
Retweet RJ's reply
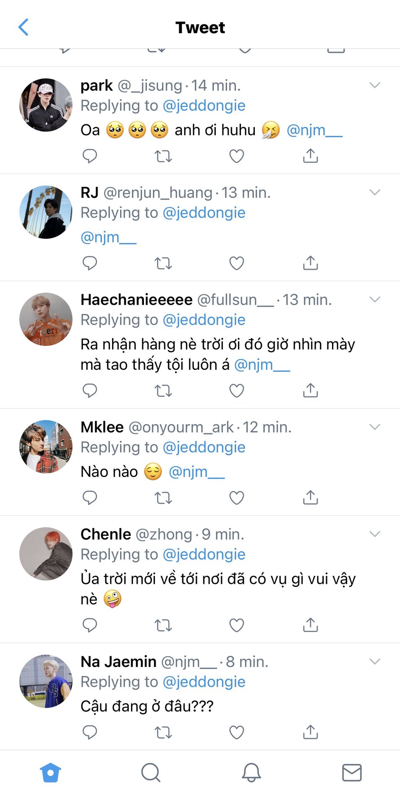[x=163, y=264]
